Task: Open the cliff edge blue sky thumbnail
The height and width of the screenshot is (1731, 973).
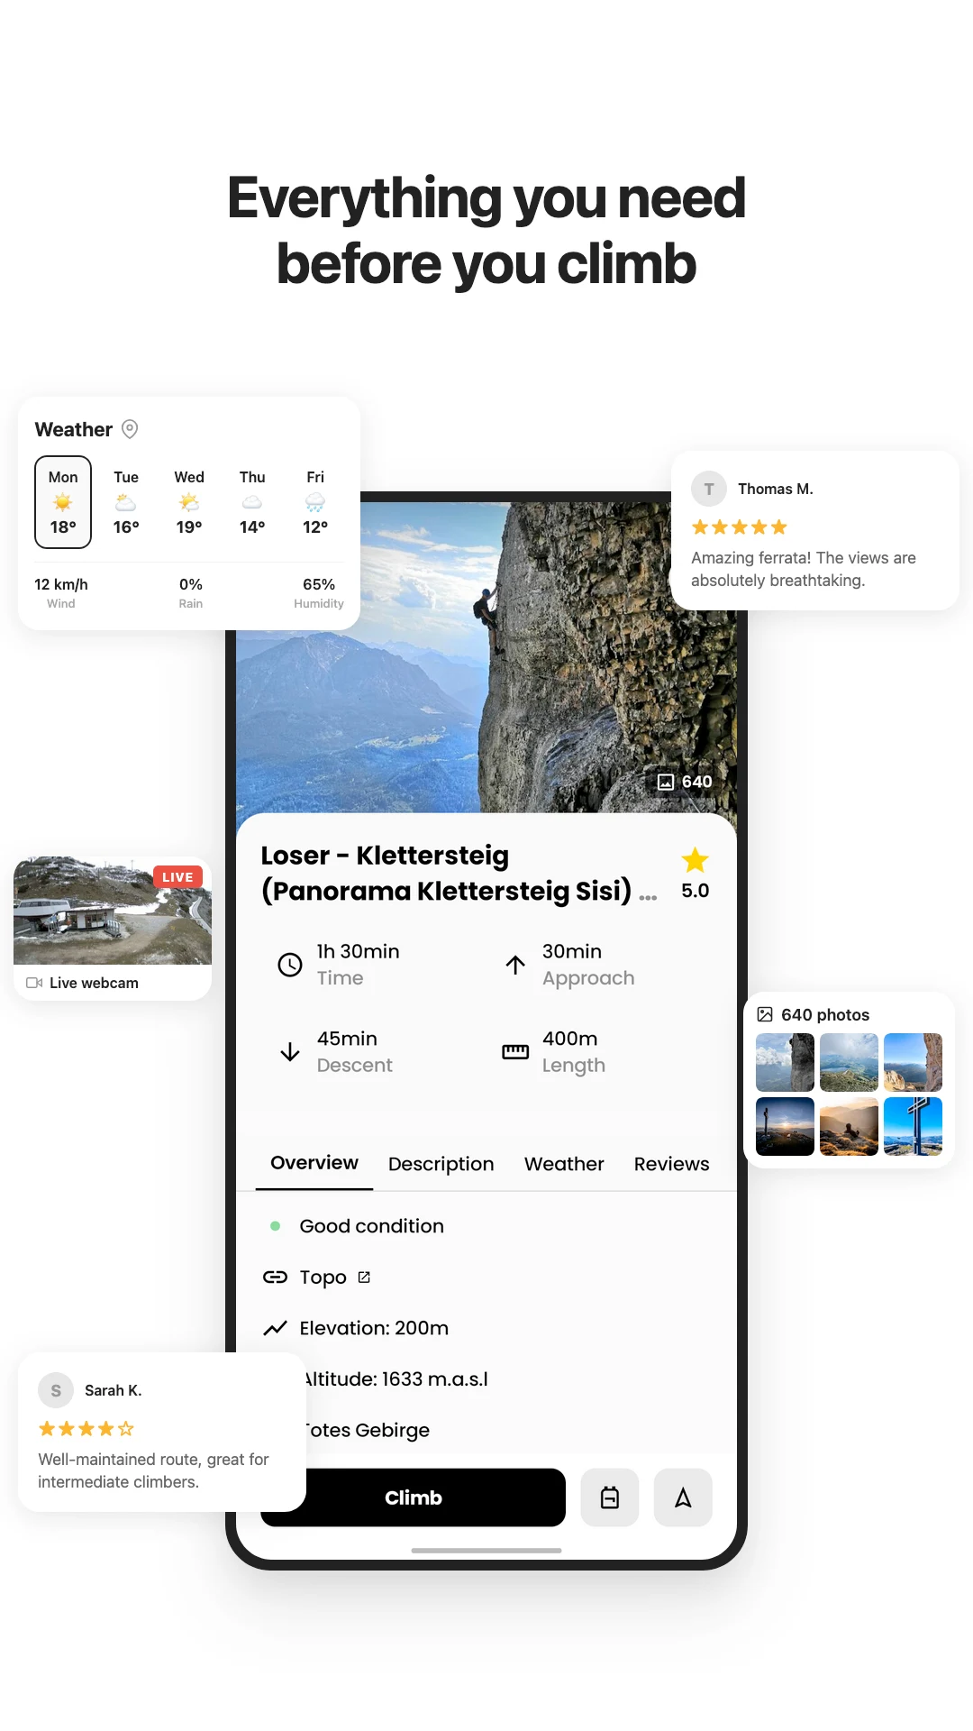Action: 913,1062
